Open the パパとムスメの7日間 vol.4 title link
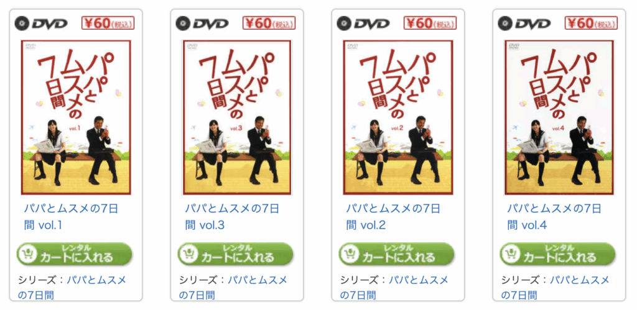Viewport: 637px width, 310px height. tap(554, 217)
